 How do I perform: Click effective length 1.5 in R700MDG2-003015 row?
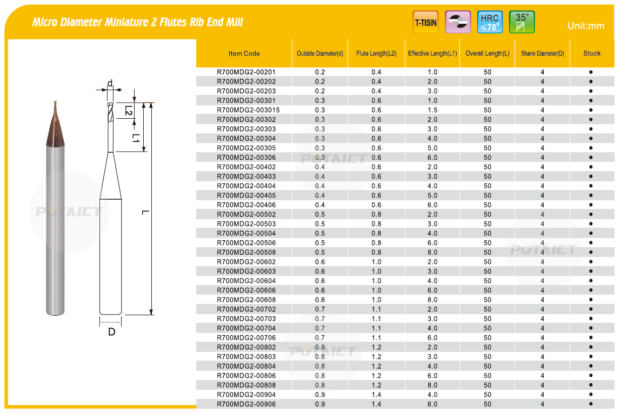432,110
